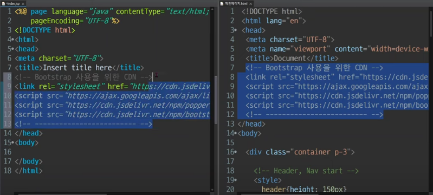Click the <head> tag in 메인페이지.html

pyautogui.click(x=254, y=30)
